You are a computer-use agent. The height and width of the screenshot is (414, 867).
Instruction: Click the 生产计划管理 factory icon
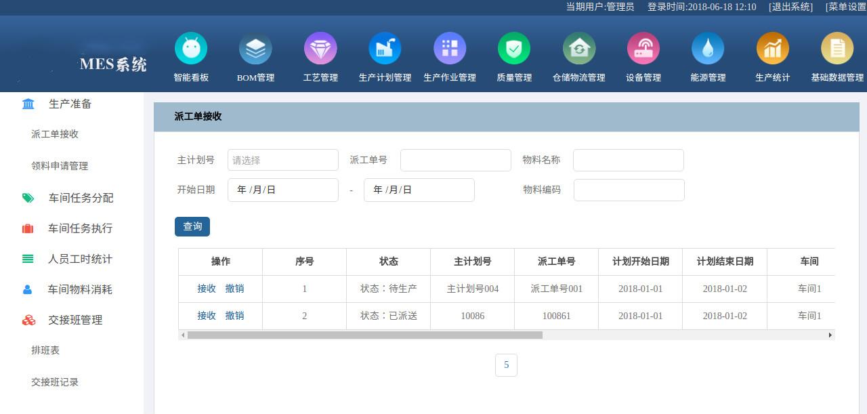click(x=384, y=49)
